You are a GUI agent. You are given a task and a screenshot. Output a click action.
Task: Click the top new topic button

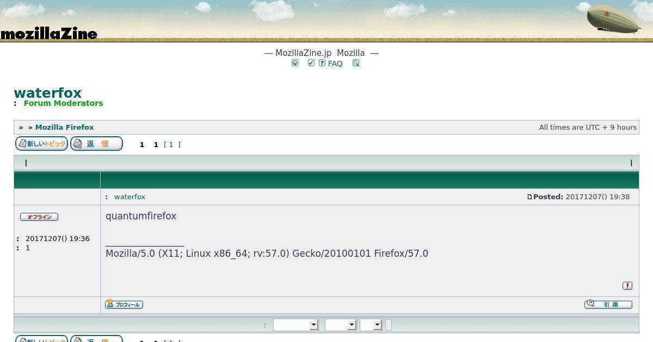pyautogui.click(x=41, y=144)
